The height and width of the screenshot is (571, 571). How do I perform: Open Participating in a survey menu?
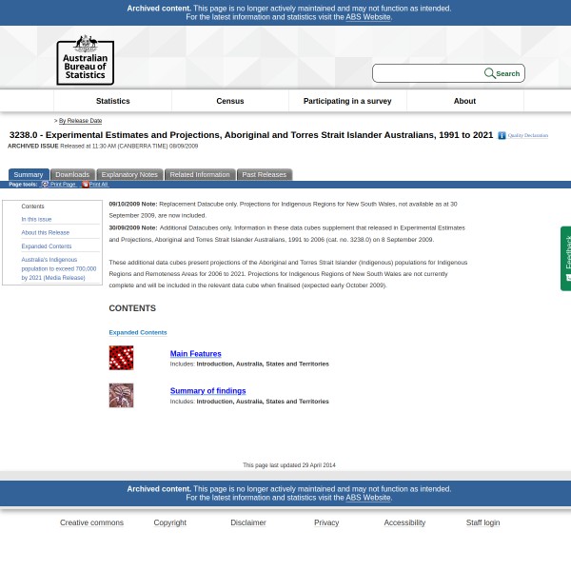click(x=347, y=101)
